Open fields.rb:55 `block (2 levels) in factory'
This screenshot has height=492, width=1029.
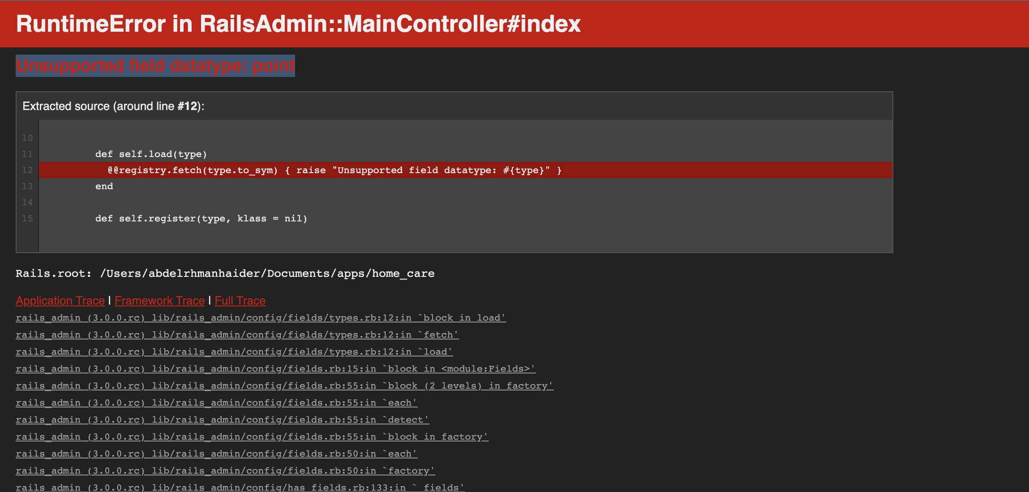coord(284,386)
